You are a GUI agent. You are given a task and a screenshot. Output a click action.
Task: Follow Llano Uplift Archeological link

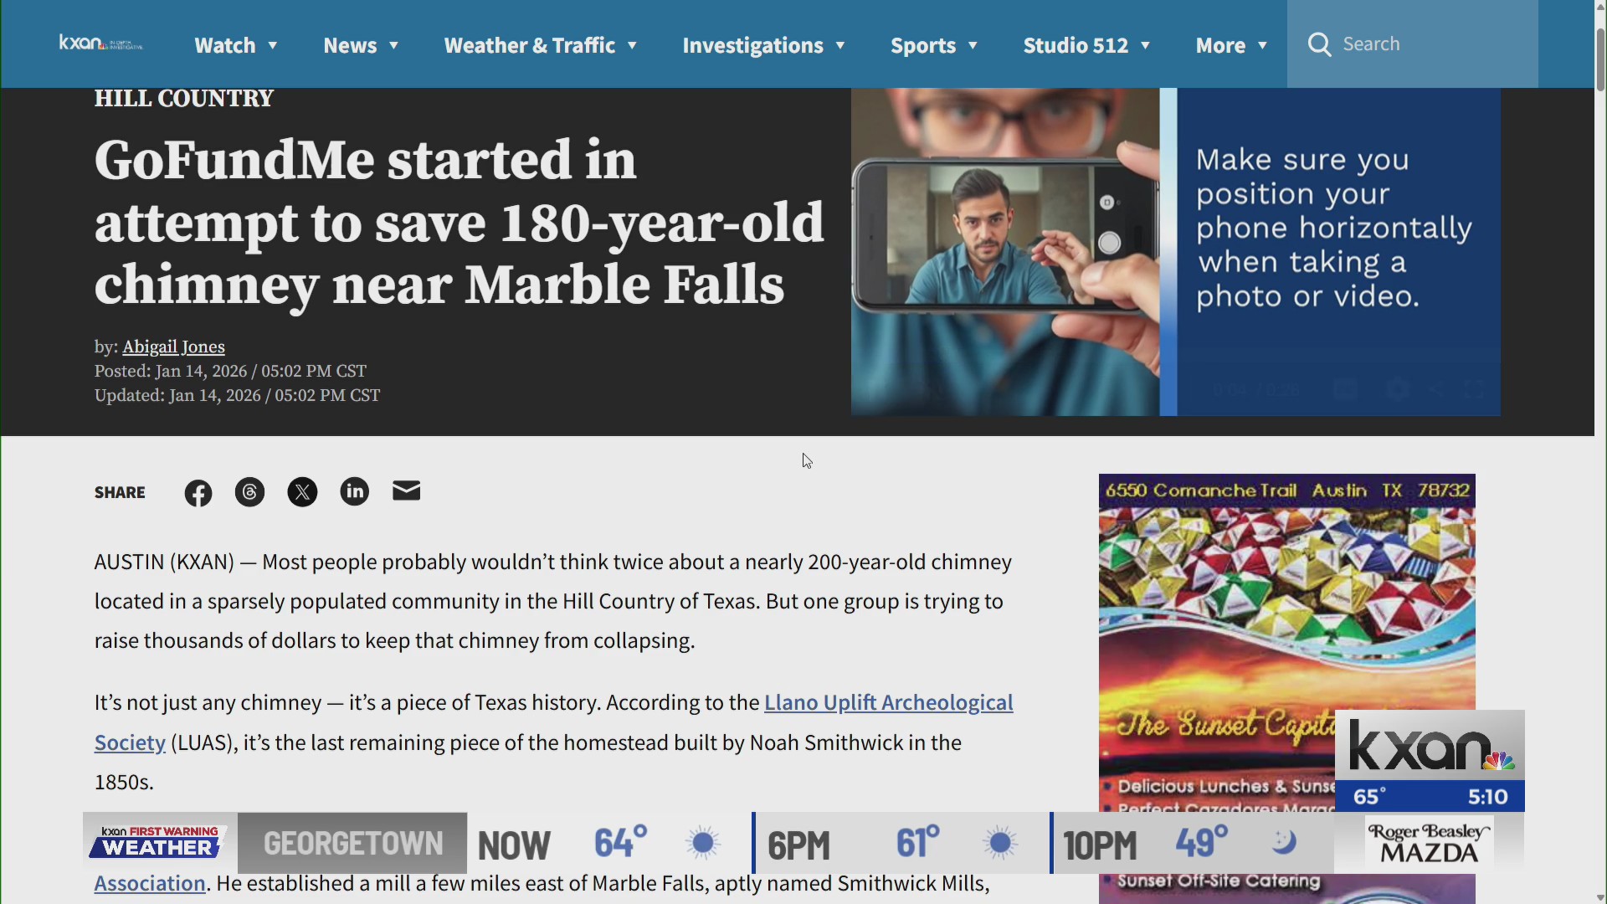(x=887, y=702)
